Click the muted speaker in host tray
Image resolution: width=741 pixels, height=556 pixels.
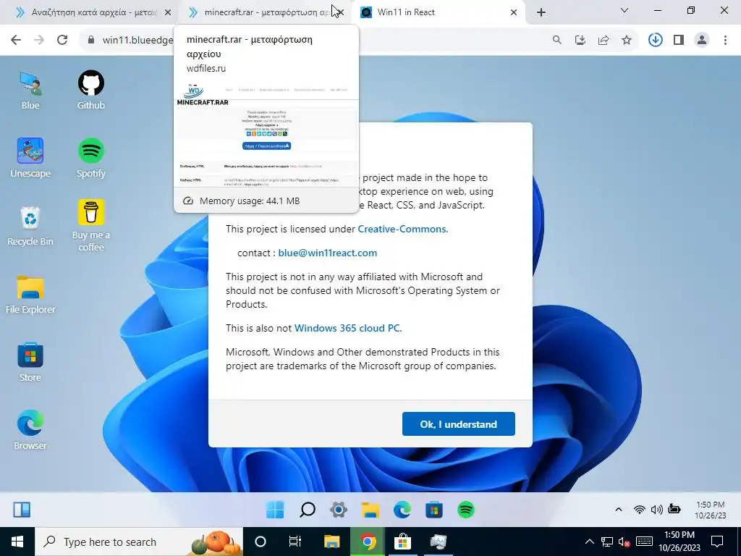(x=624, y=542)
